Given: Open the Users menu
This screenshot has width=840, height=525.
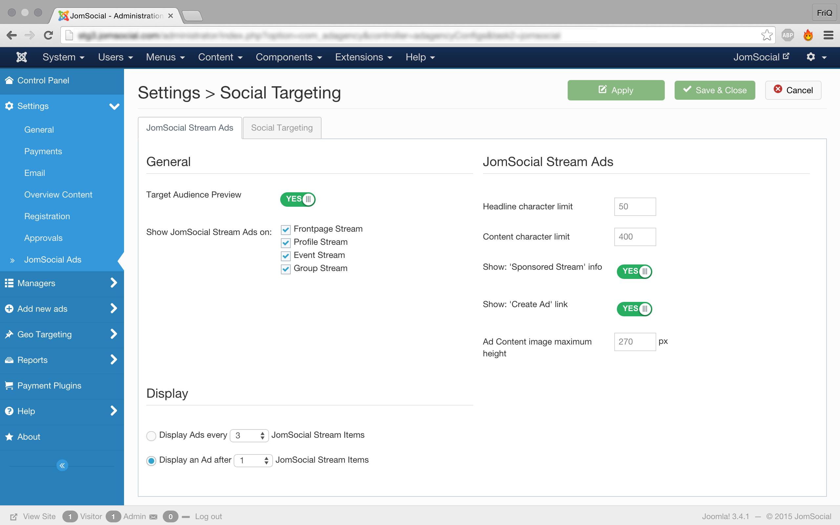Looking at the screenshot, I should click(115, 57).
